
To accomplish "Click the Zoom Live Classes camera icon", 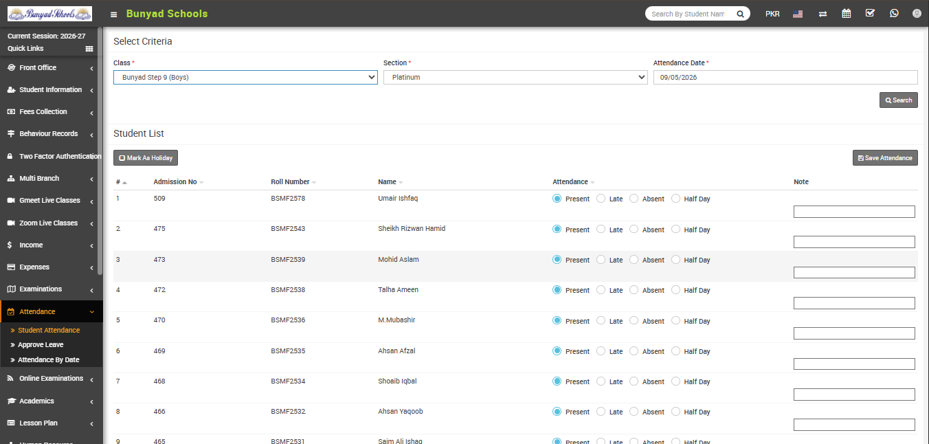I will coord(11,223).
